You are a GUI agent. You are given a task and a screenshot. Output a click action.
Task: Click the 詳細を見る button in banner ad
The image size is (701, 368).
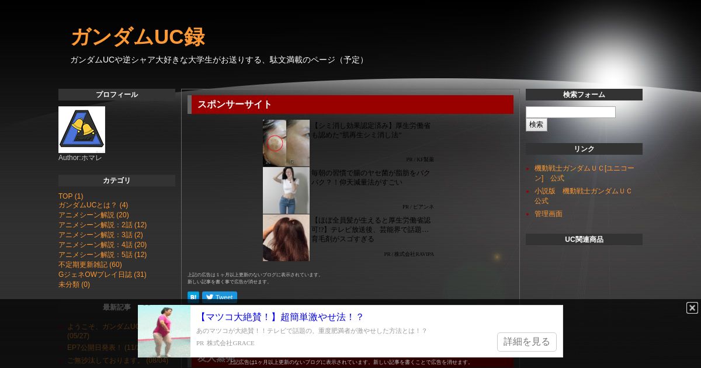tap(527, 342)
